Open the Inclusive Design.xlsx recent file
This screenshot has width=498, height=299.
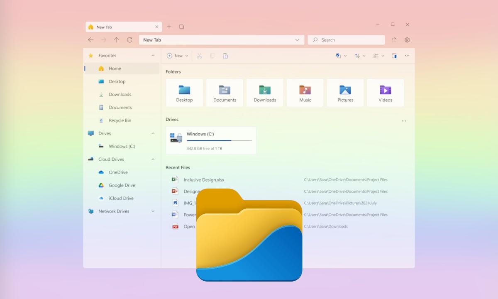(204, 179)
